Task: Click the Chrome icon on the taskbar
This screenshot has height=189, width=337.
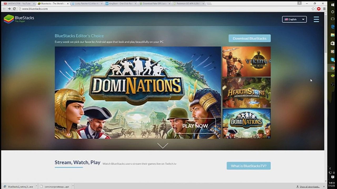Action: coord(333,68)
